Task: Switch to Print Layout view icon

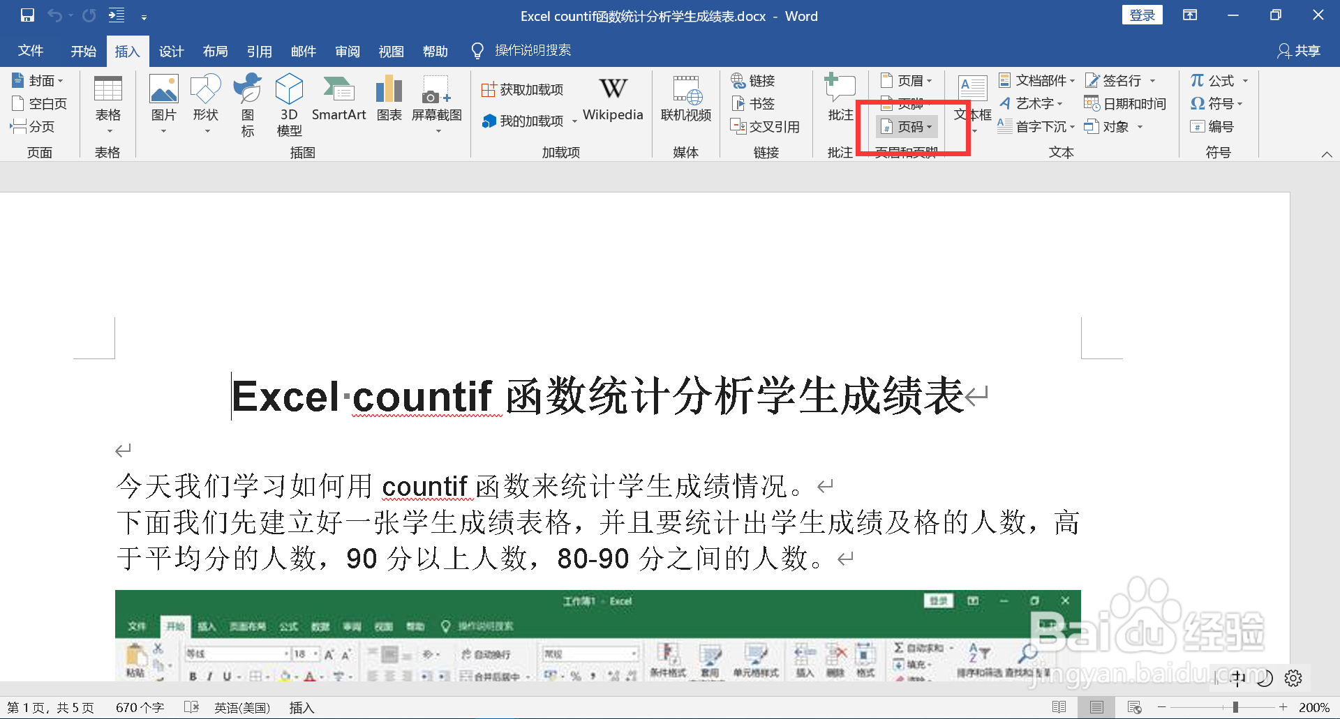Action: point(1096,707)
